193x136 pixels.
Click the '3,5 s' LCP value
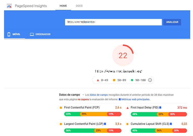(118, 124)
